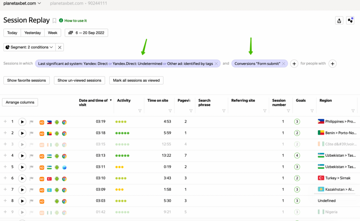This screenshot has width=360, height=221.
Task: Click Show un-viewed sessions button
Action: [x=79, y=80]
